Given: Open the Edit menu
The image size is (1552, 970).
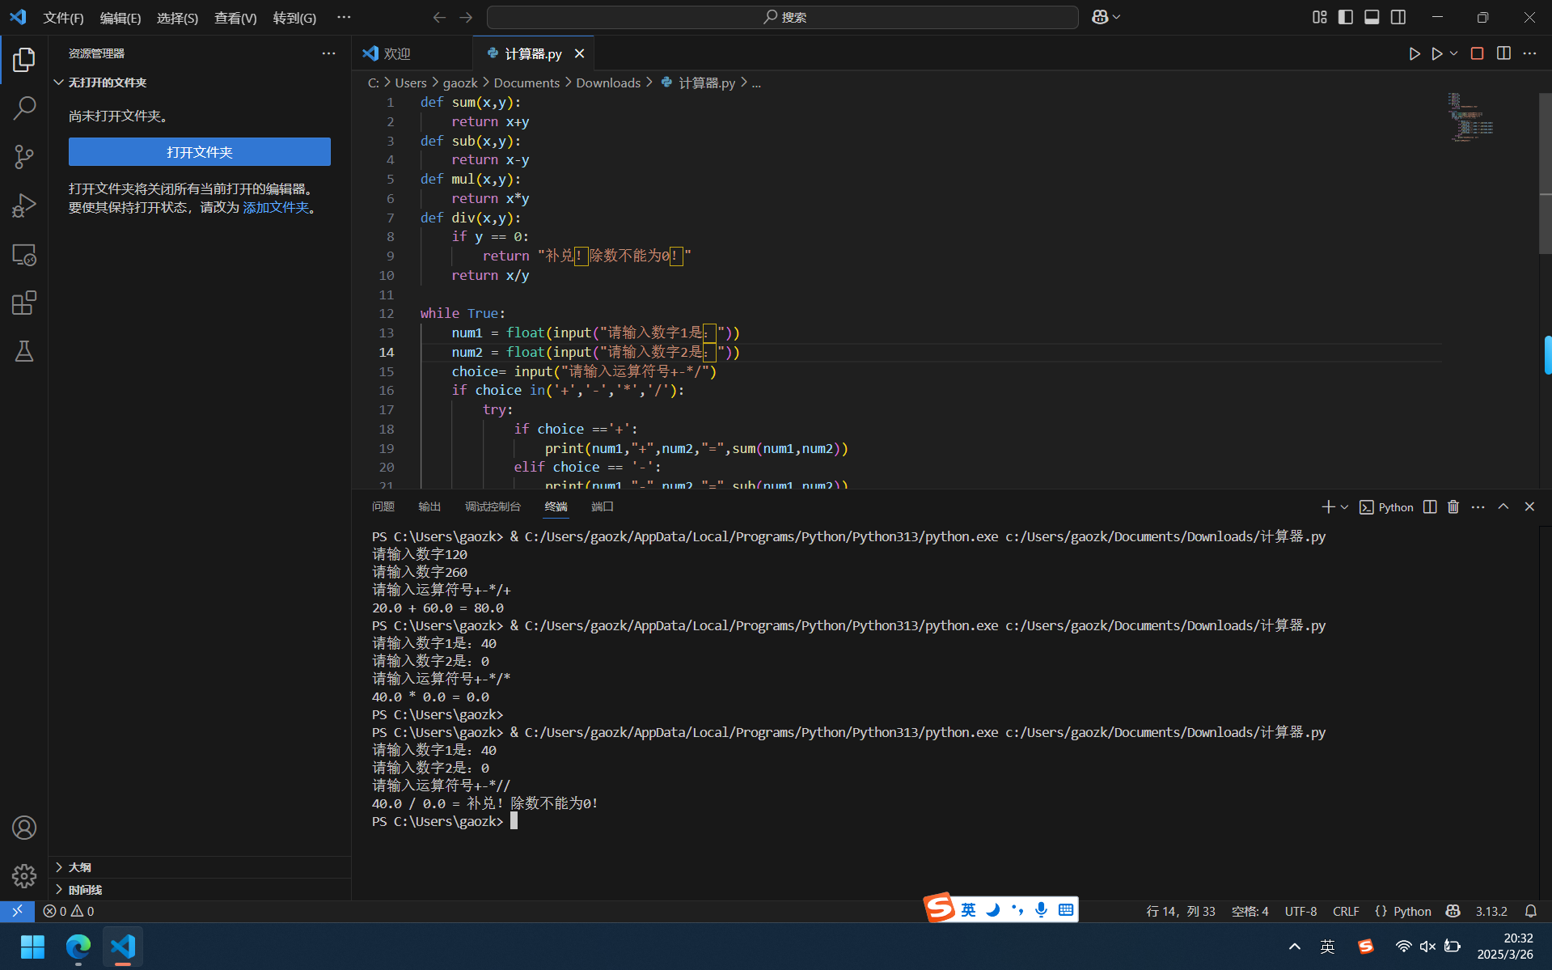Looking at the screenshot, I should click(x=121, y=18).
